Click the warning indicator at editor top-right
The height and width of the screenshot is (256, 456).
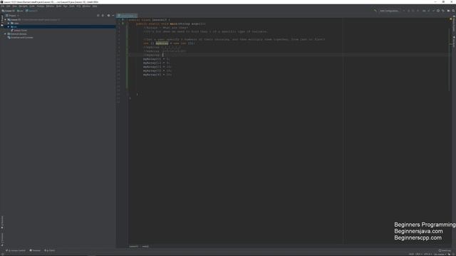click(x=451, y=19)
